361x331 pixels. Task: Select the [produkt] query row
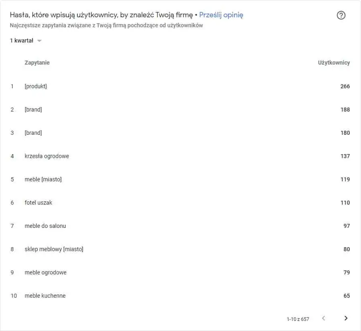[x=180, y=86]
